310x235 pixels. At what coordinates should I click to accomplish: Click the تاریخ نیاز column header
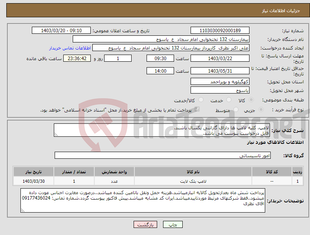pos(34,172)
